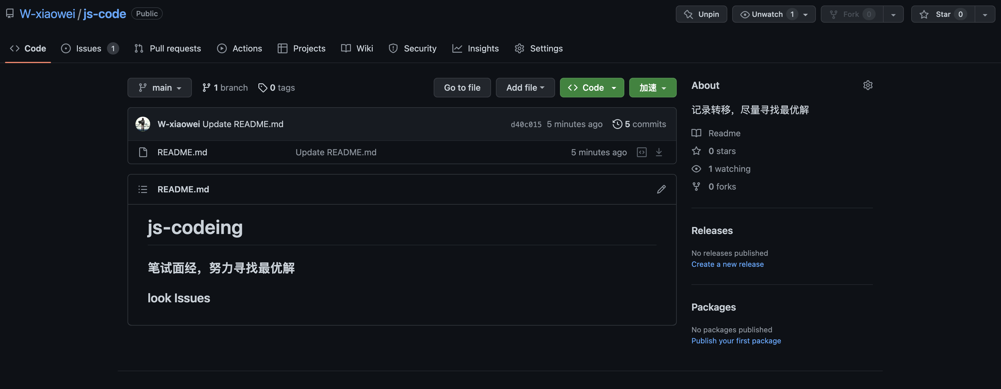Open the Readme link in About
The height and width of the screenshot is (389, 1001).
click(716, 134)
